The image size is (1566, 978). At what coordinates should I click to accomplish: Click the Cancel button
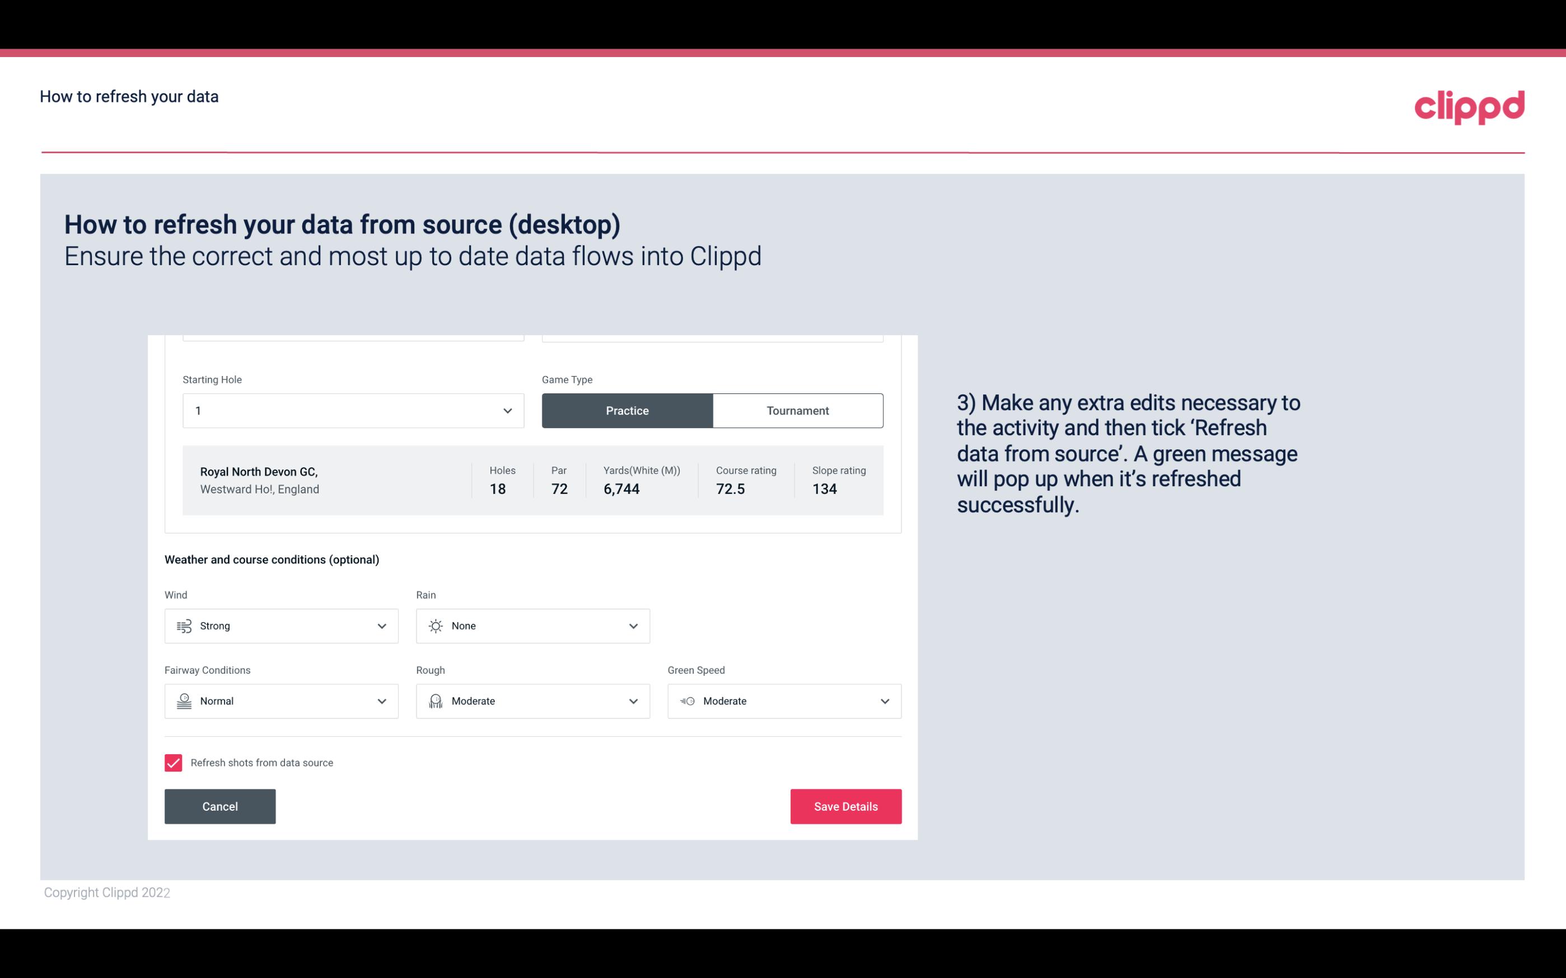click(220, 806)
